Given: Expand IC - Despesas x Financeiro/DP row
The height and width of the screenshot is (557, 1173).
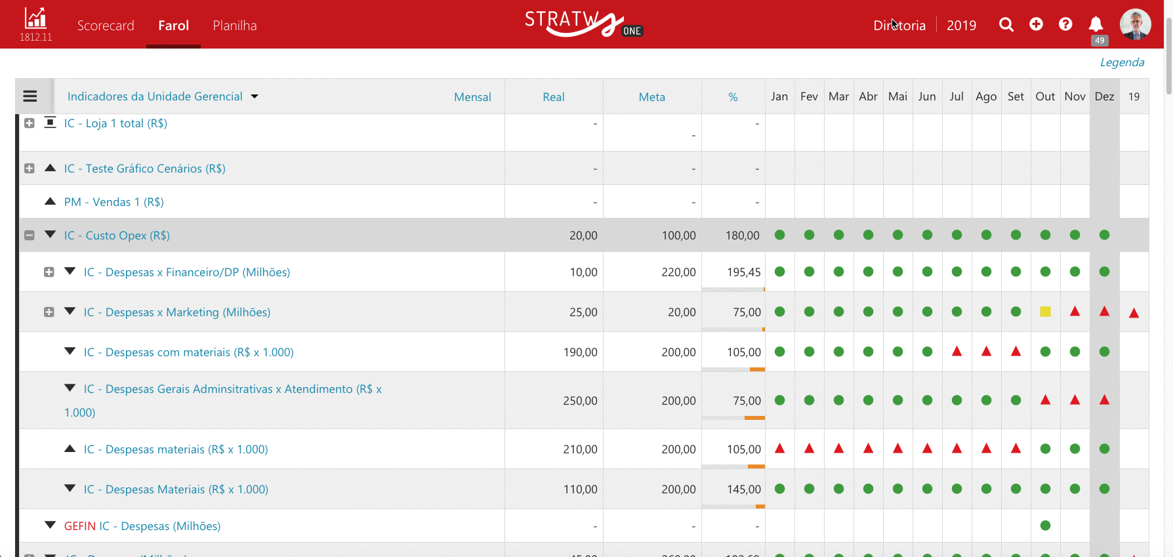Looking at the screenshot, I should (49, 272).
